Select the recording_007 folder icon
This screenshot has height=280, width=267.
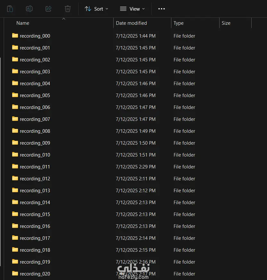tap(15, 119)
